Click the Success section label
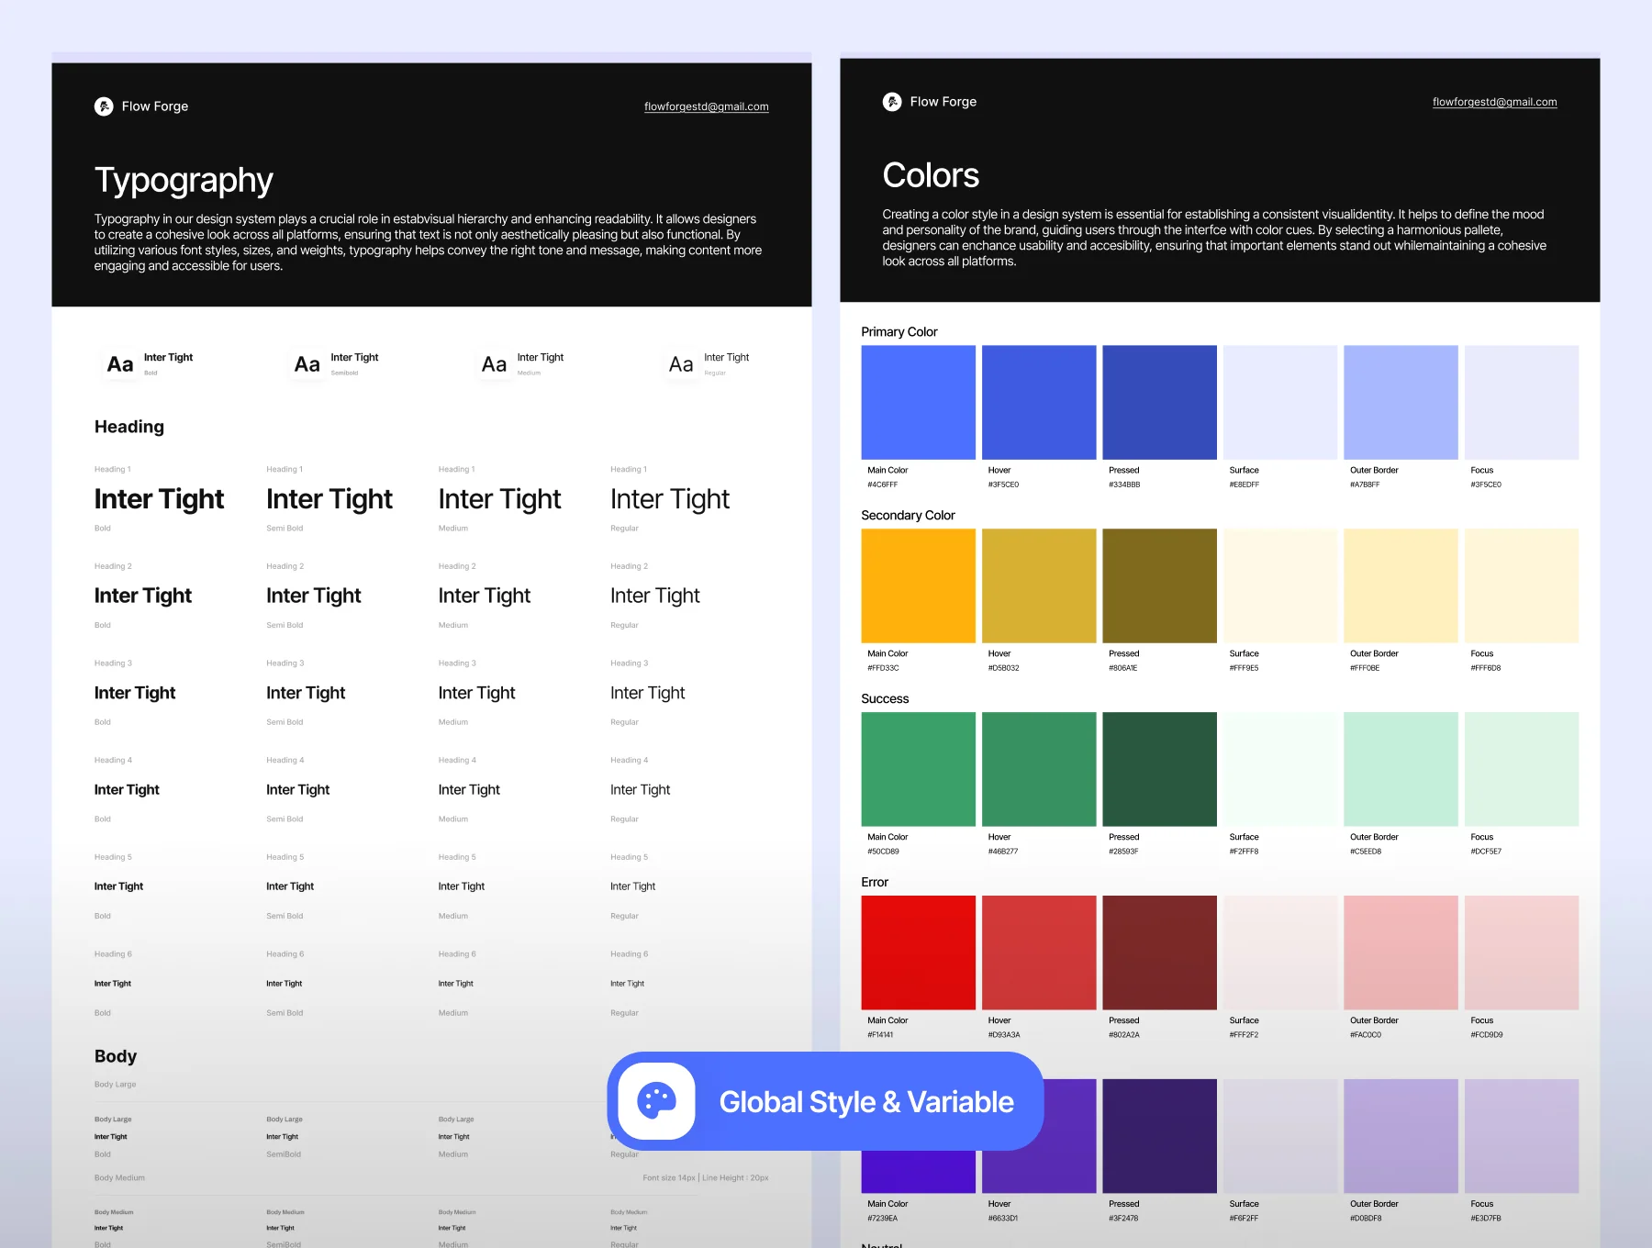The height and width of the screenshot is (1248, 1652). coord(885,698)
